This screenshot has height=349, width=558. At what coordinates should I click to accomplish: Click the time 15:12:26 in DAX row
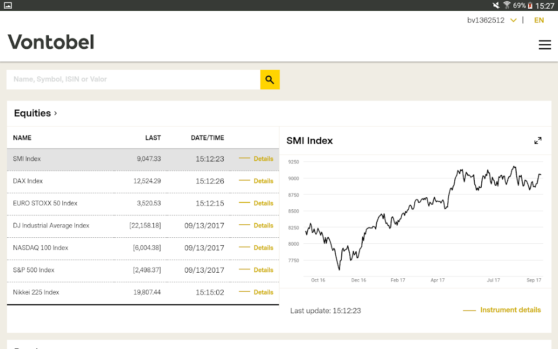point(210,181)
